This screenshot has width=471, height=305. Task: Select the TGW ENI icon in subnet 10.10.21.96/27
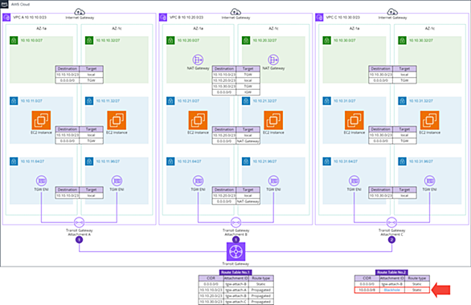[x=273, y=181]
